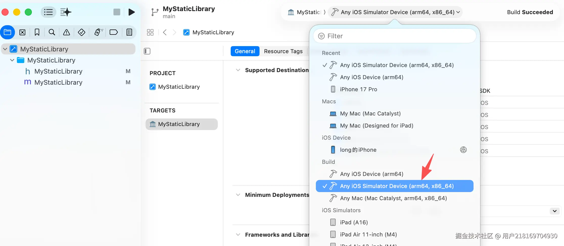The height and width of the screenshot is (246, 564).
Task: Select the MyStaticLibrary project root row
Action: tap(68, 49)
